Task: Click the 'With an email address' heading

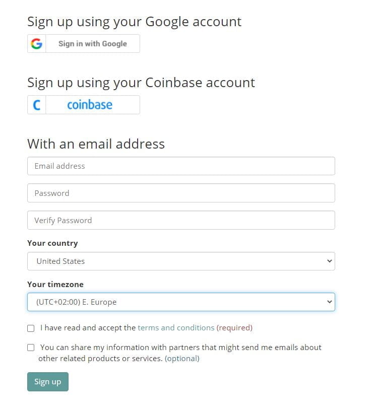Action: pyautogui.click(x=96, y=144)
